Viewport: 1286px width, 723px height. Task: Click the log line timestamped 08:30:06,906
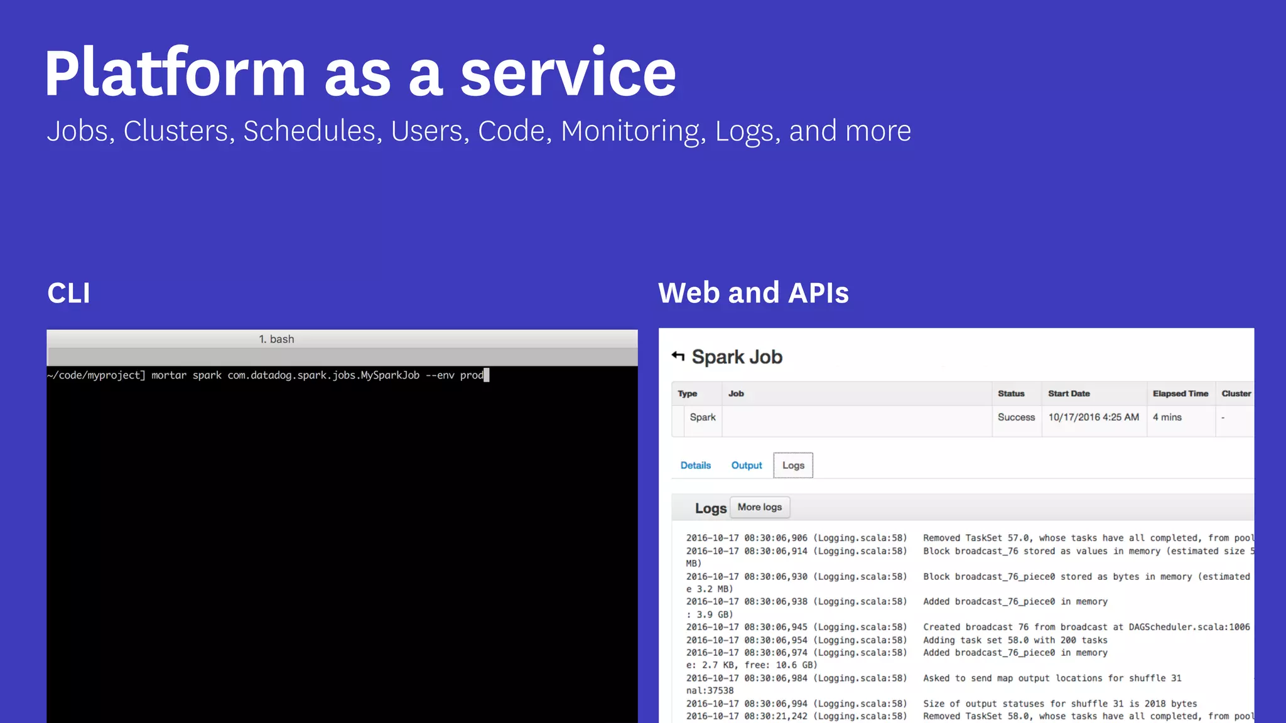(970, 538)
